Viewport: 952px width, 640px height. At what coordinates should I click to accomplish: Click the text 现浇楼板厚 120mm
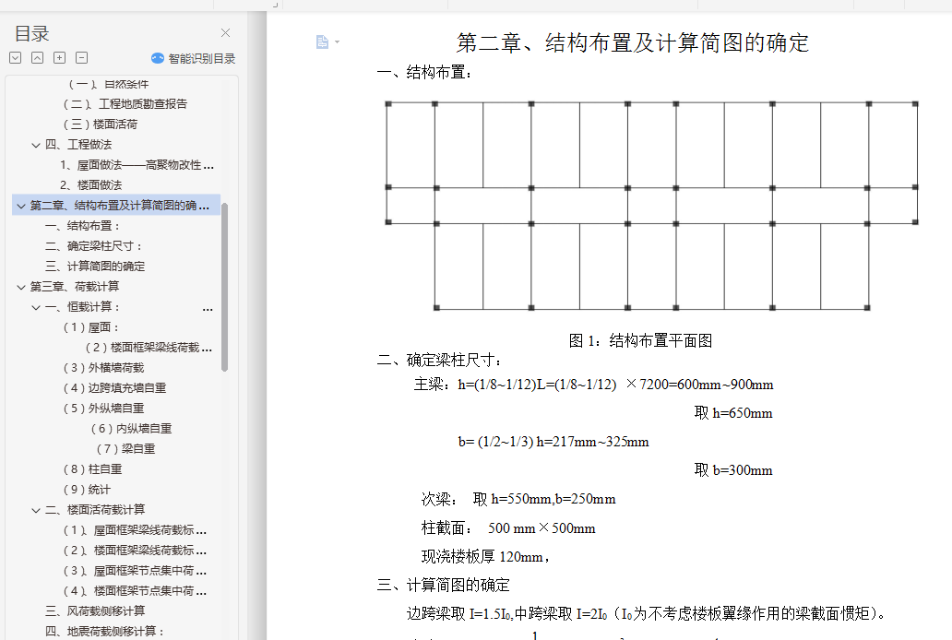[x=485, y=557]
